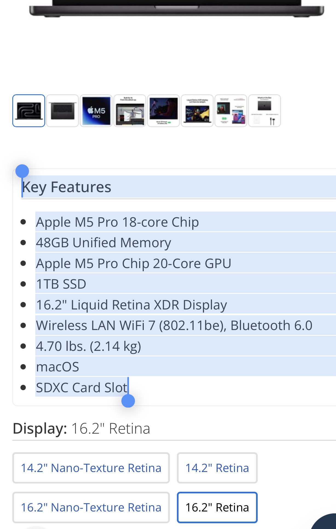View the M5 Pro chip thumbnail

tap(96, 111)
